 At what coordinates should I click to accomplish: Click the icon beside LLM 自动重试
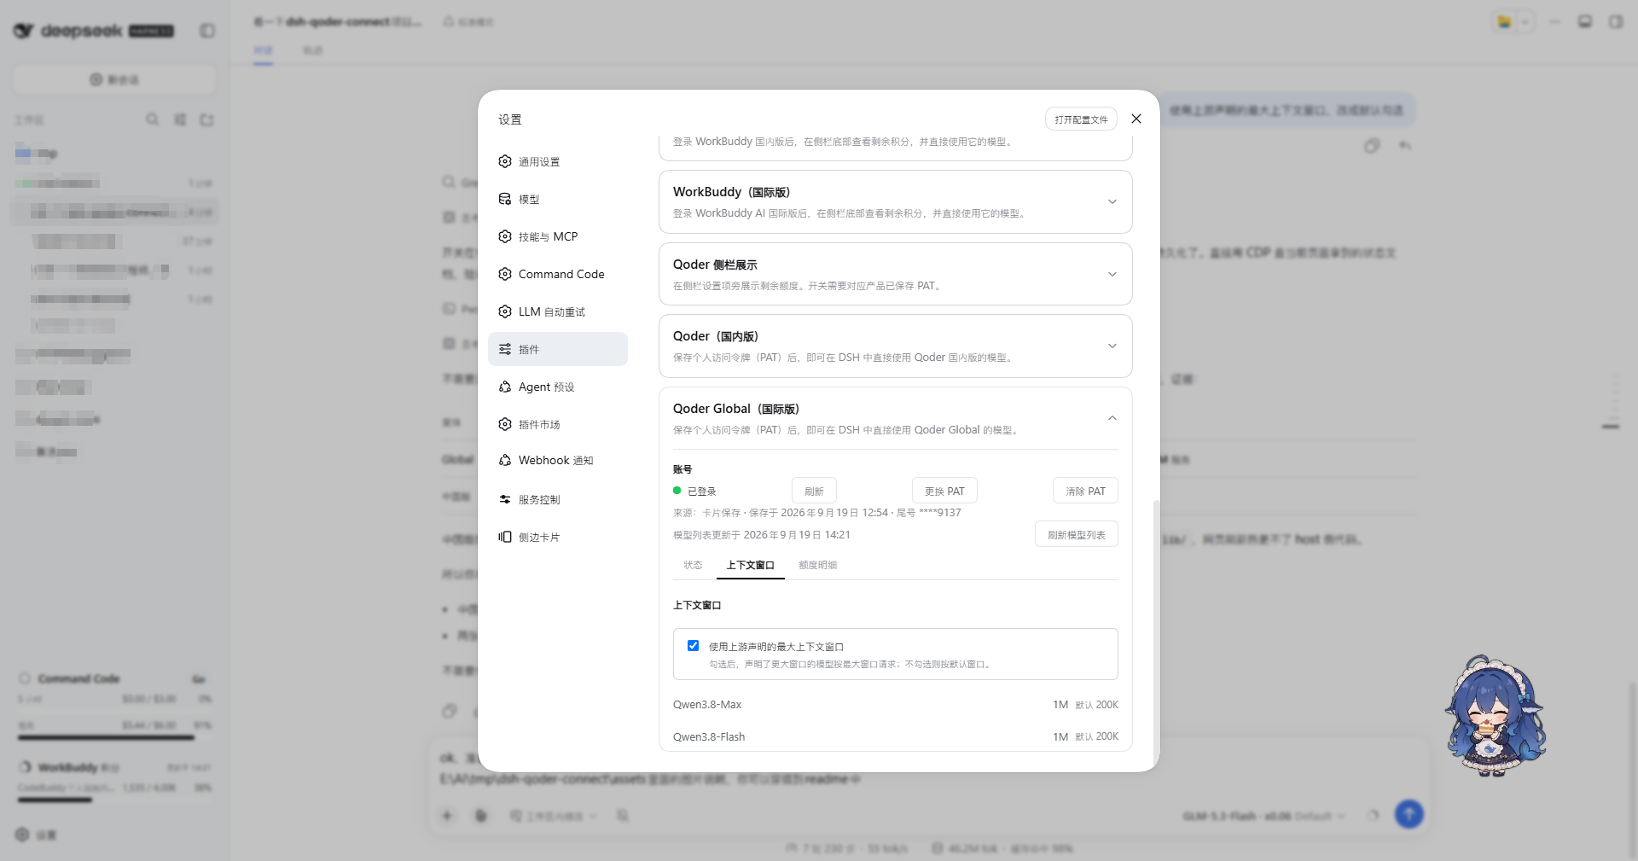[x=505, y=311]
